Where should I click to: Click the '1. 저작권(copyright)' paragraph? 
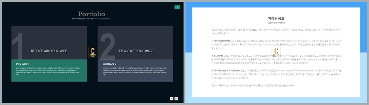[276, 44]
